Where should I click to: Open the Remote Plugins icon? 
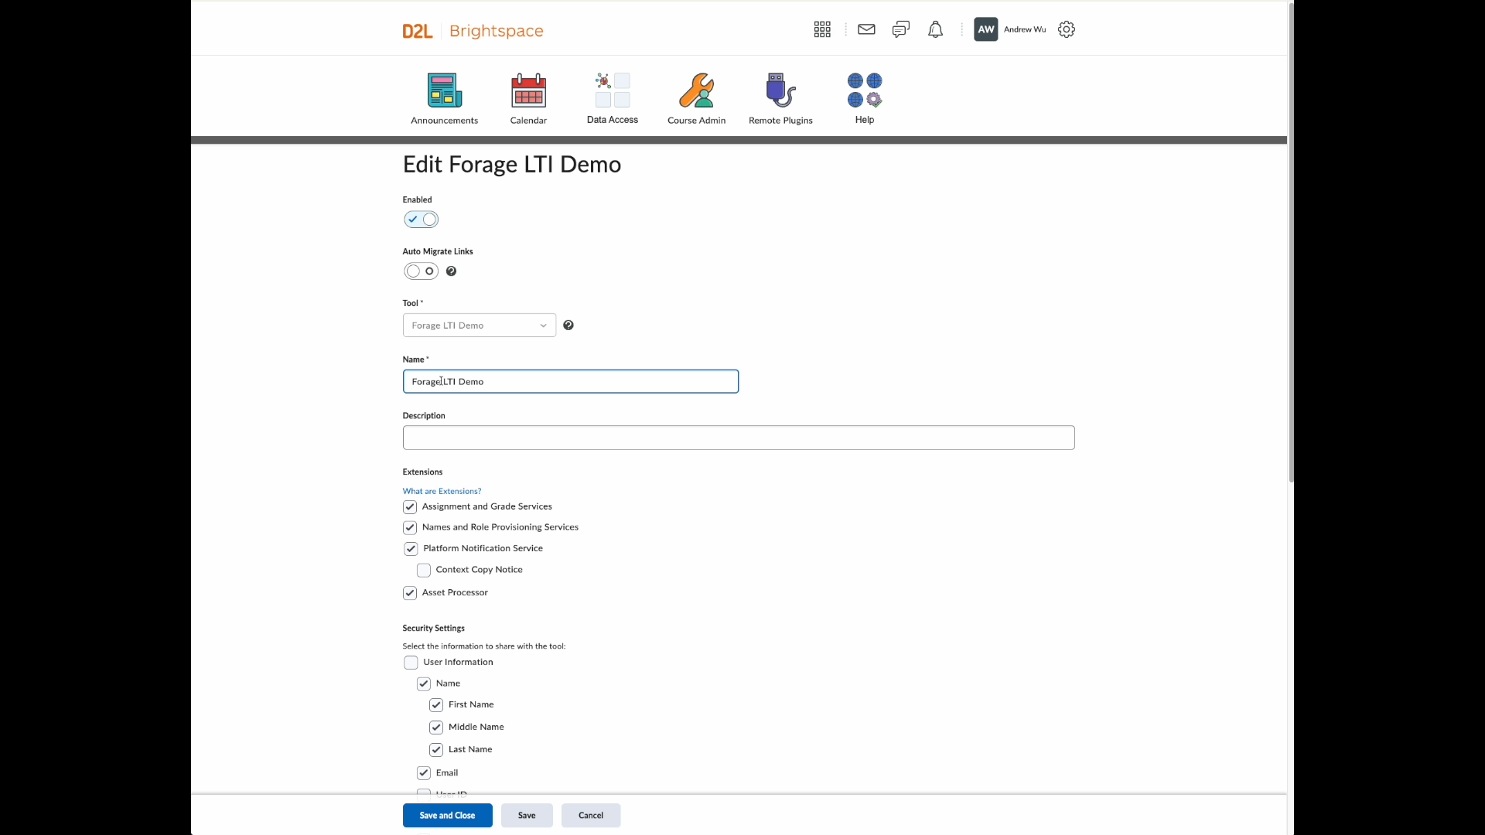[780, 91]
